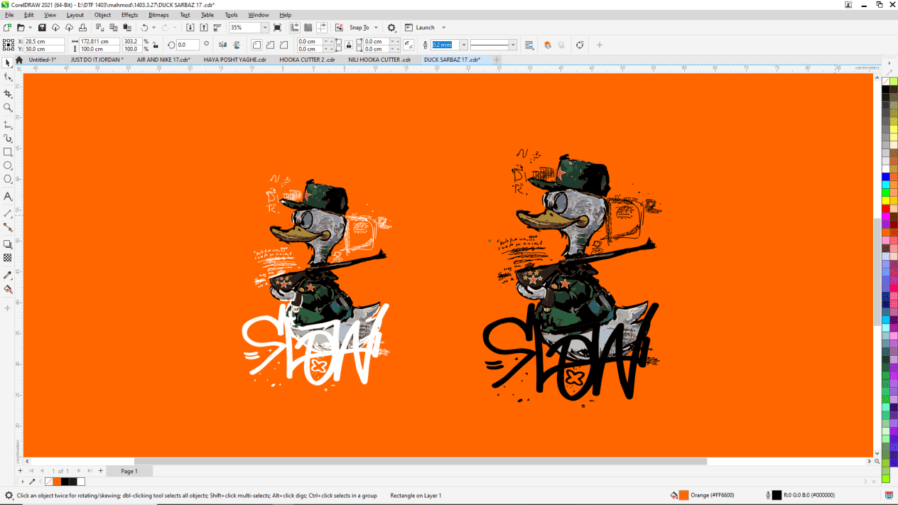Screen dimensions: 898x505
Task: Toggle Show rulers button
Action: point(294,28)
